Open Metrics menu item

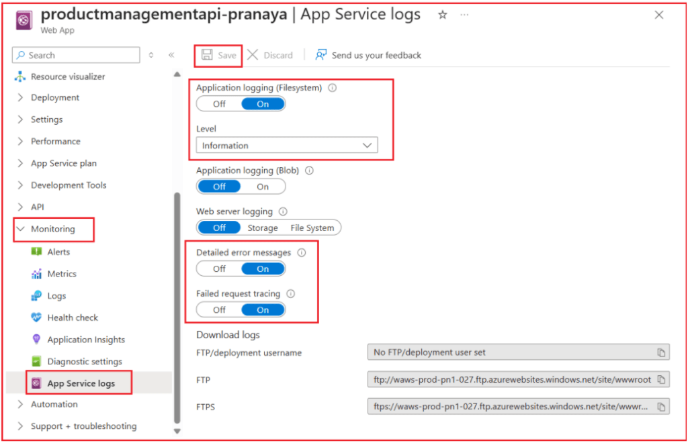[62, 274]
